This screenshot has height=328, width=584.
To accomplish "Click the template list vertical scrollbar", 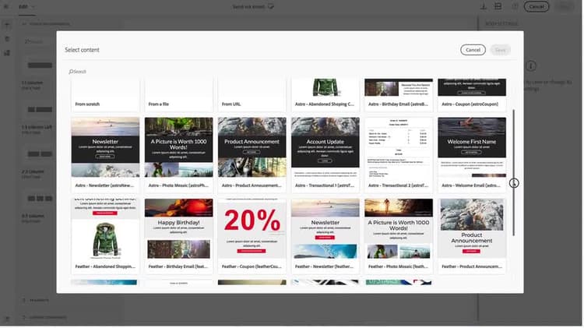I will (514, 172).
